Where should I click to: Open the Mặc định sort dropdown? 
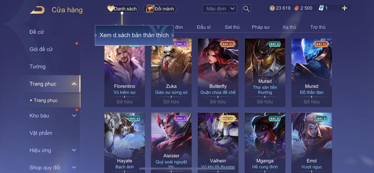tap(219, 9)
